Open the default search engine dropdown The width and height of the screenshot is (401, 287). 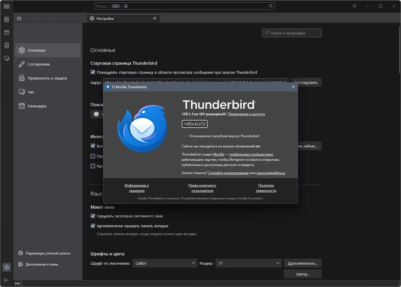point(97,114)
